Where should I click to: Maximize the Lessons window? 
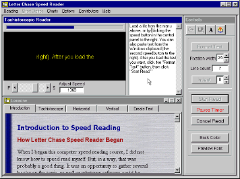pyautogui.click(x=172, y=101)
